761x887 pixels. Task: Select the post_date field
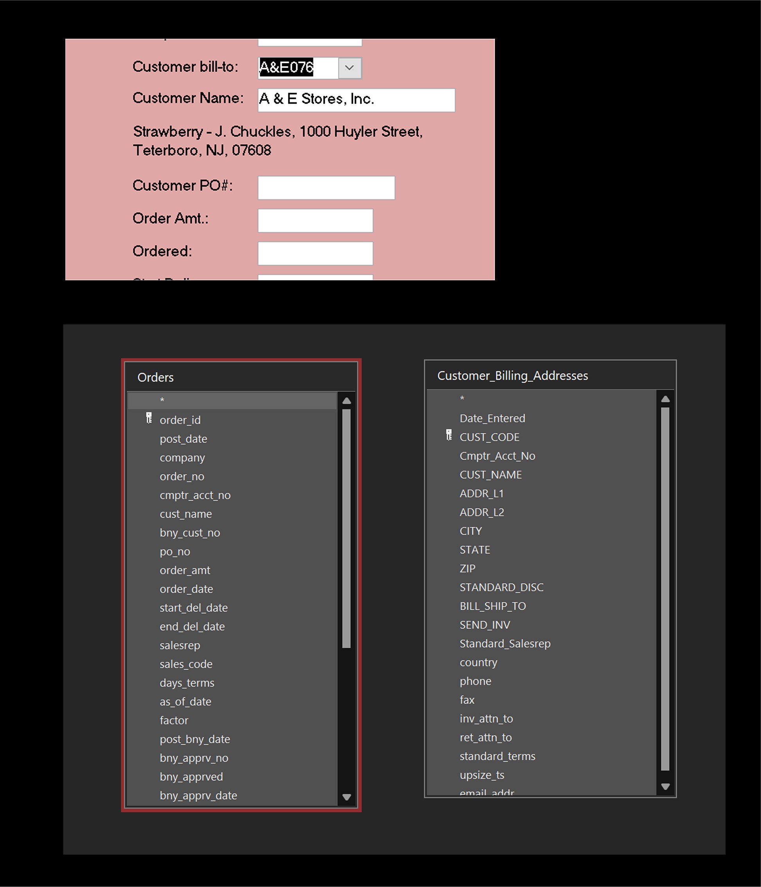tap(233, 439)
